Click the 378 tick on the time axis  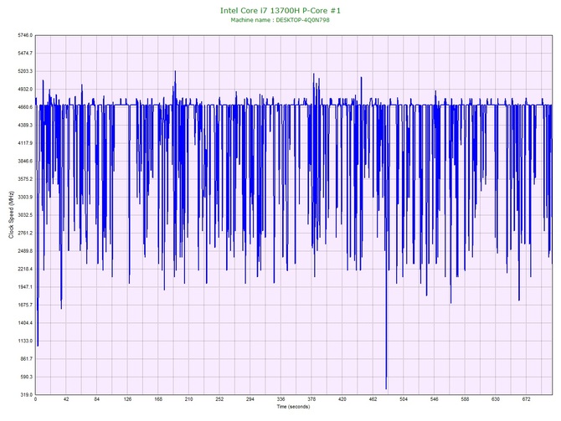pyautogui.click(x=311, y=399)
